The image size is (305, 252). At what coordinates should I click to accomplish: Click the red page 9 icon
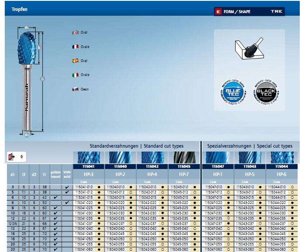coord(10,156)
